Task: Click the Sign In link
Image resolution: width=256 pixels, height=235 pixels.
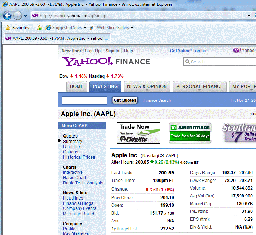Action: (x=112, y=51)
